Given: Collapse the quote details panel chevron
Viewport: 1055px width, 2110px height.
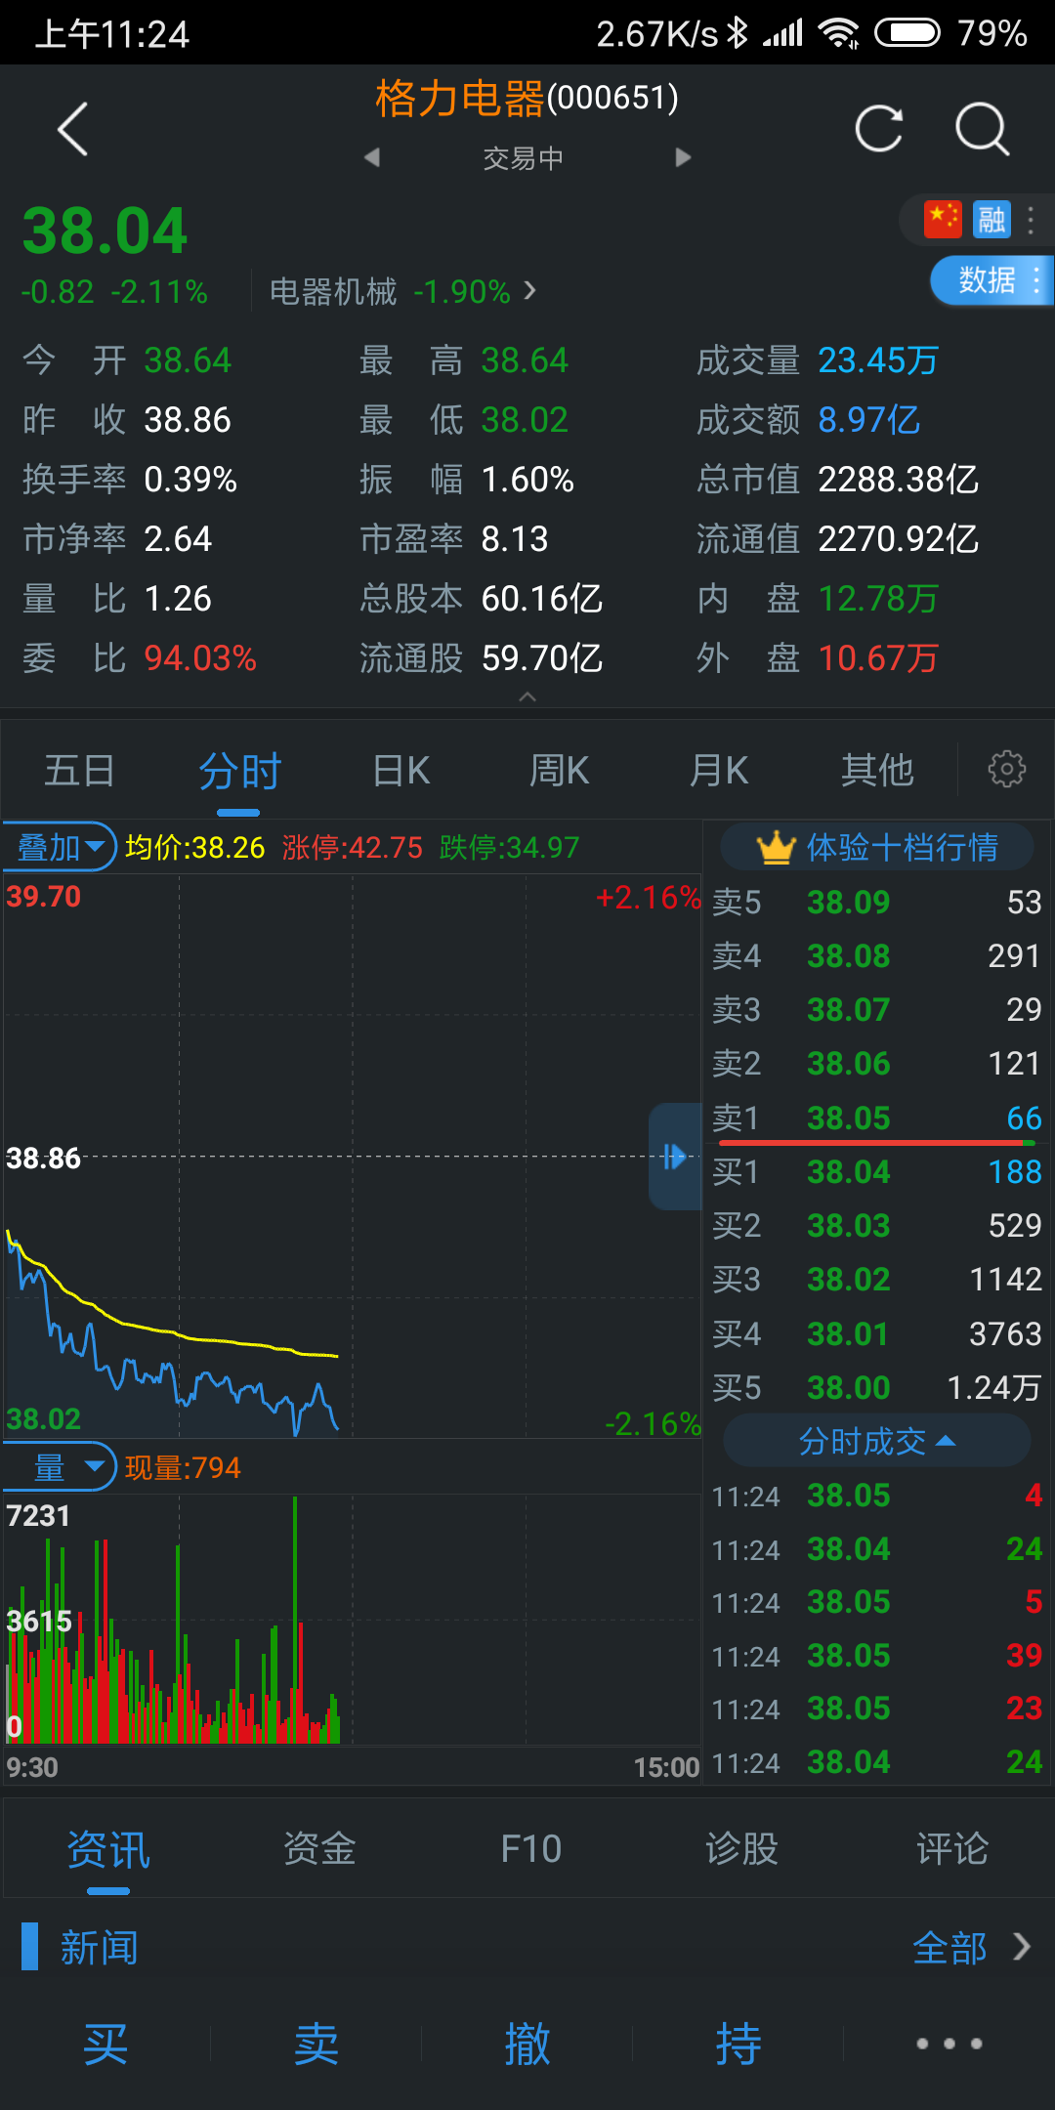Looking at the screenshot, I should pyautogui.click(x=527, y=696).
